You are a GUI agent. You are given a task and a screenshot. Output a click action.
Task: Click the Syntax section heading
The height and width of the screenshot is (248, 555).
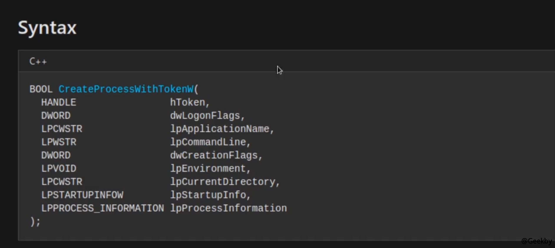click(x=47, y=28)
